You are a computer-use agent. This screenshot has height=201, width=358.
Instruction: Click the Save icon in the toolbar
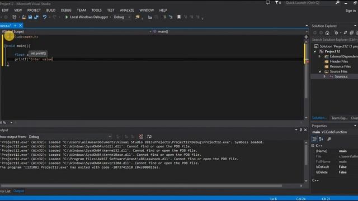[x=30, y=17]
